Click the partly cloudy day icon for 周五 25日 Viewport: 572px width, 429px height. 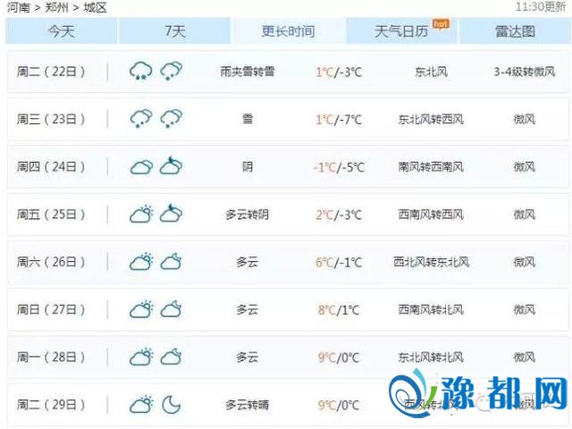tap(141, 214)
